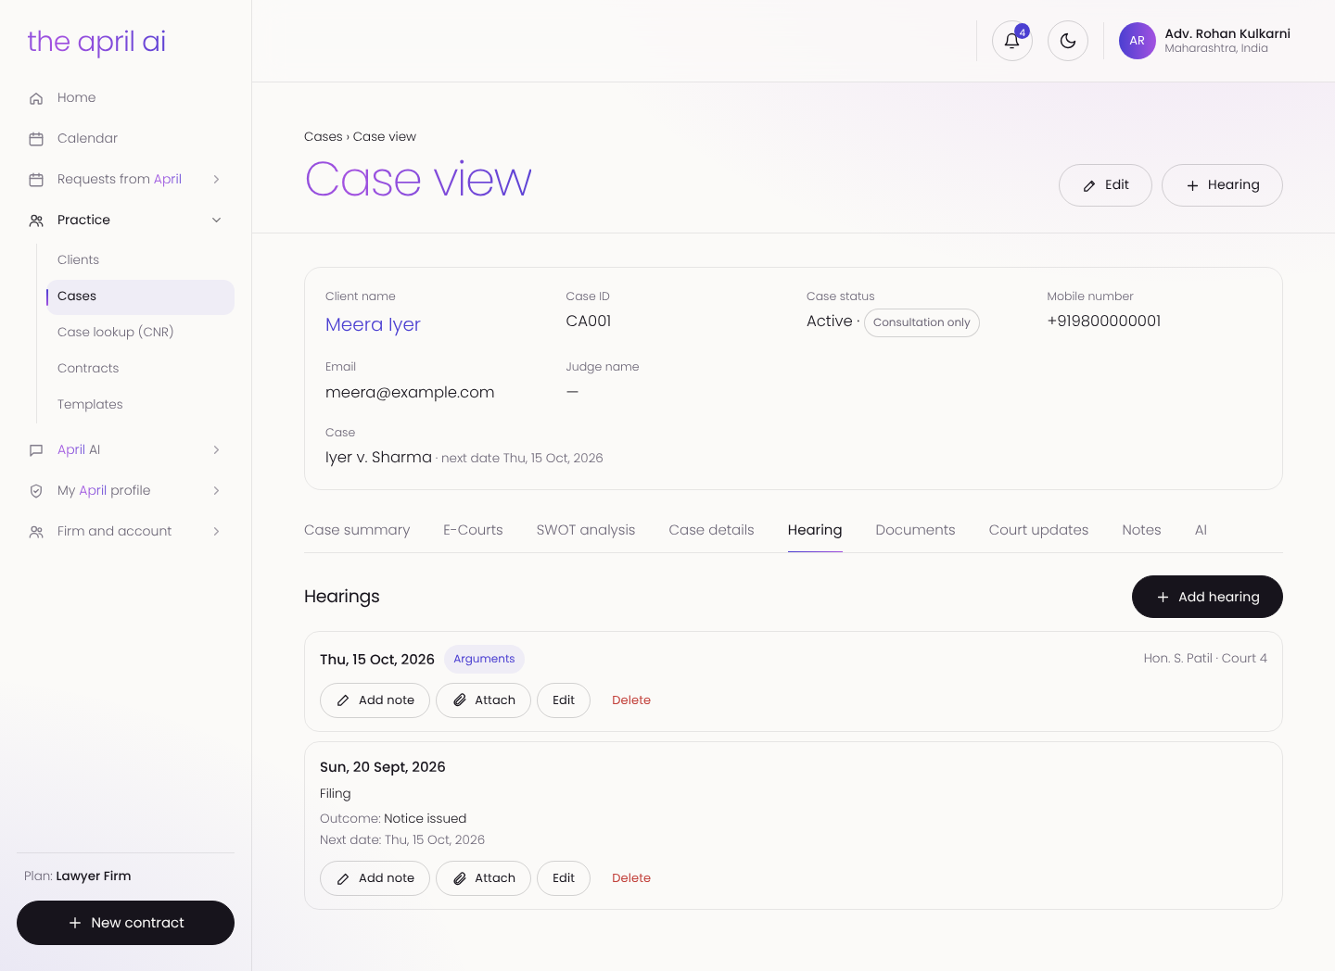Click the black Add hearing button
The image size is (1335, 971).
click(x=1207, y=597)
